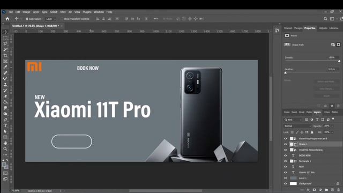Switch to the Channels panel tab
Screen dimensions: 343x193
pos(288,28)
